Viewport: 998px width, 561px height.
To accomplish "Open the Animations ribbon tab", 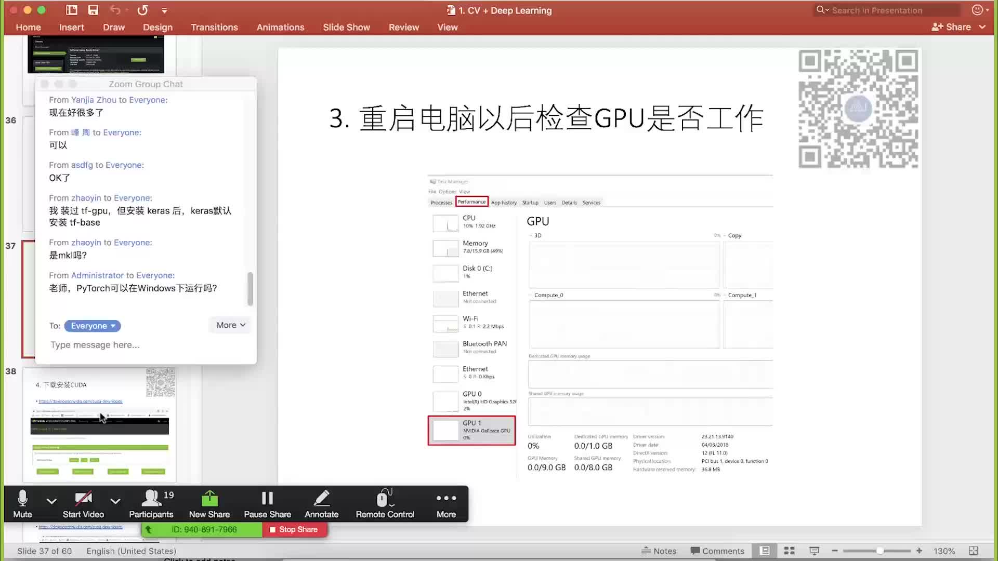I will coord(280,27).
